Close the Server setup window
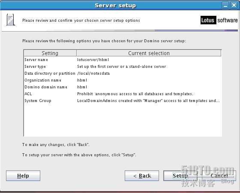Screen dimensions: 240x193 coord(234,5)
